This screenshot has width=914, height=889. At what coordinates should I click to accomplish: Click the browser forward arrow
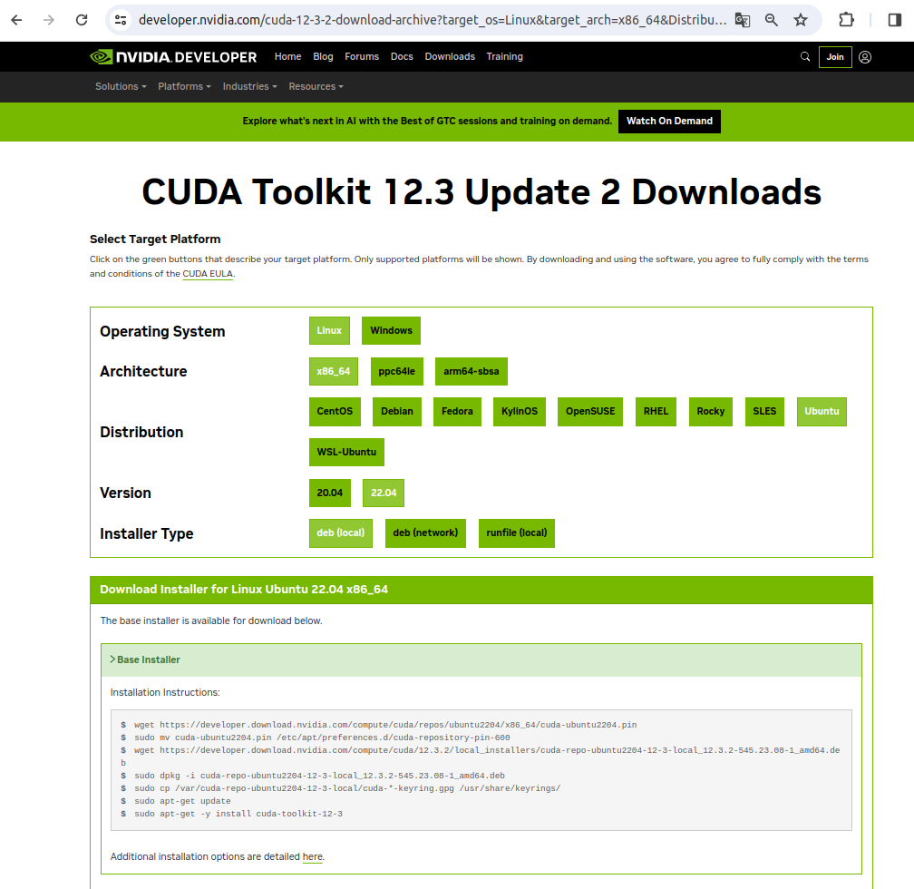pos(49,20)
